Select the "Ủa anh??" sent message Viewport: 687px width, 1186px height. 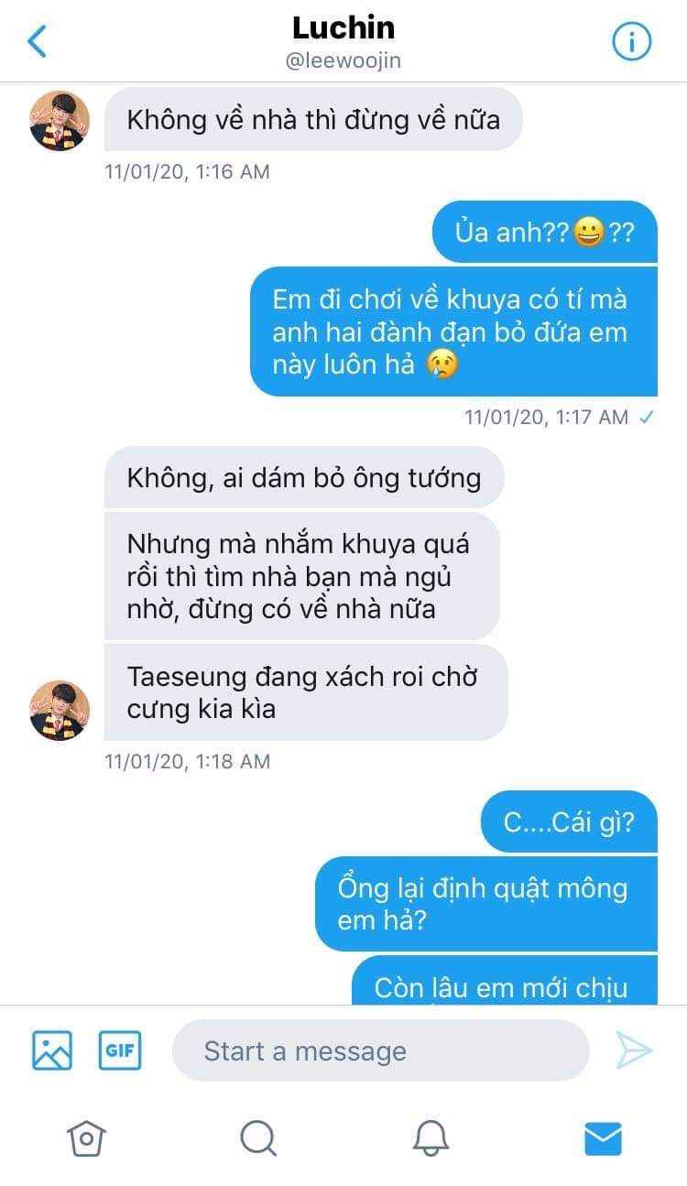[544, 232]
